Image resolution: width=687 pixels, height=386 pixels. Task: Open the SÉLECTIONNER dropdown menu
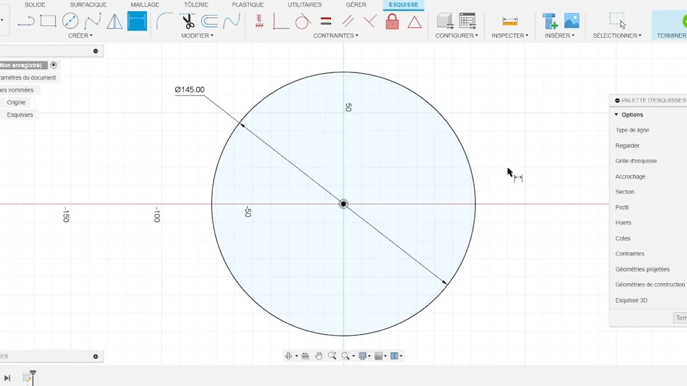617,35
